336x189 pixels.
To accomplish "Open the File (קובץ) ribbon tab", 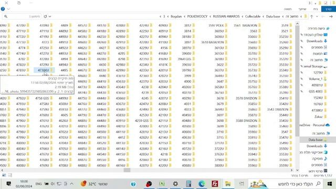I will 329,9.
